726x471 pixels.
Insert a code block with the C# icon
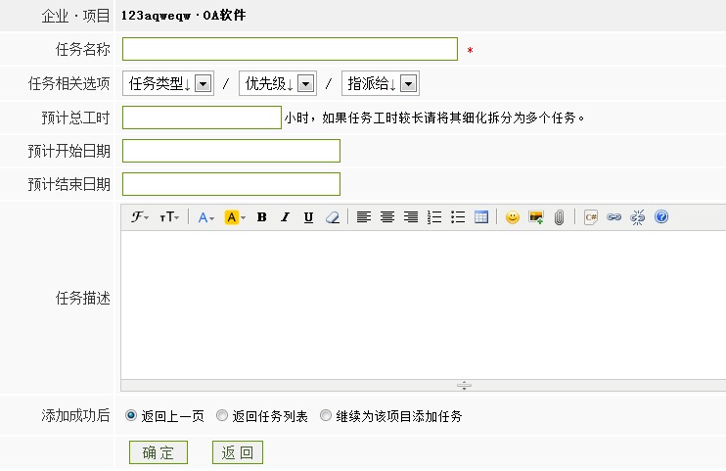591,217
